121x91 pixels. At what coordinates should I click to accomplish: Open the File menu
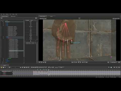2,14
